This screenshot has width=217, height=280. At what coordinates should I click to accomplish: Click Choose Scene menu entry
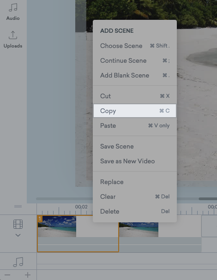(135, 46)
